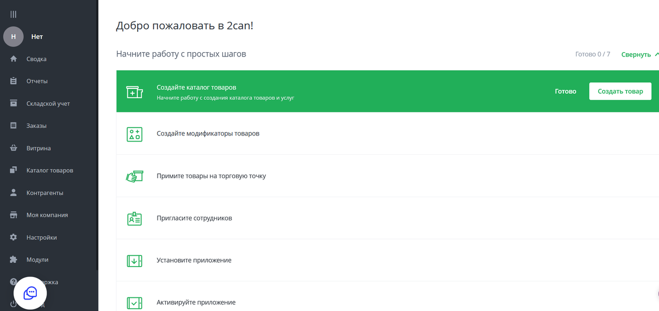Select step Примите товары на торговую точку
This screenshot has width=659, height=311.
(x=388, y=176)
